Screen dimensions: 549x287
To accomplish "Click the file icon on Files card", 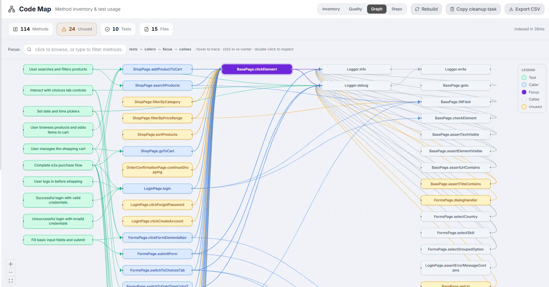I will pos(146,29).
